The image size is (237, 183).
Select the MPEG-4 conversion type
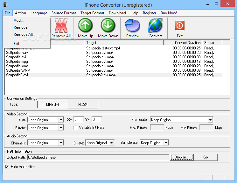click(52, 105)
